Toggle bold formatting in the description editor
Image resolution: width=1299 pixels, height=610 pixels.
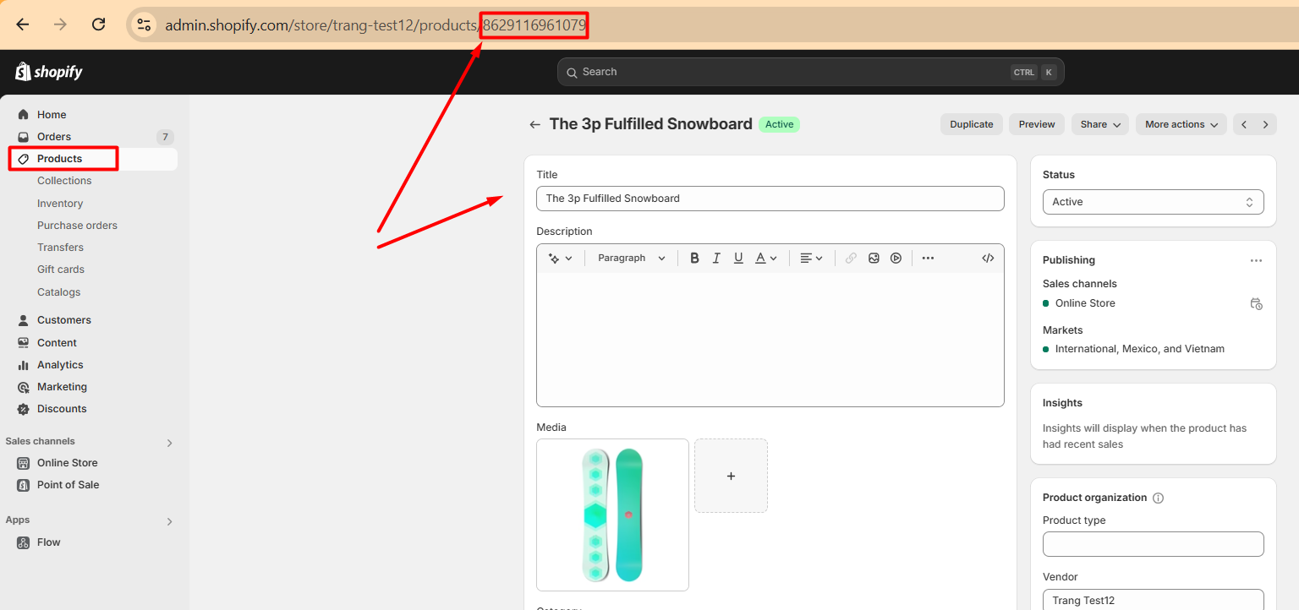coord(694,259)
